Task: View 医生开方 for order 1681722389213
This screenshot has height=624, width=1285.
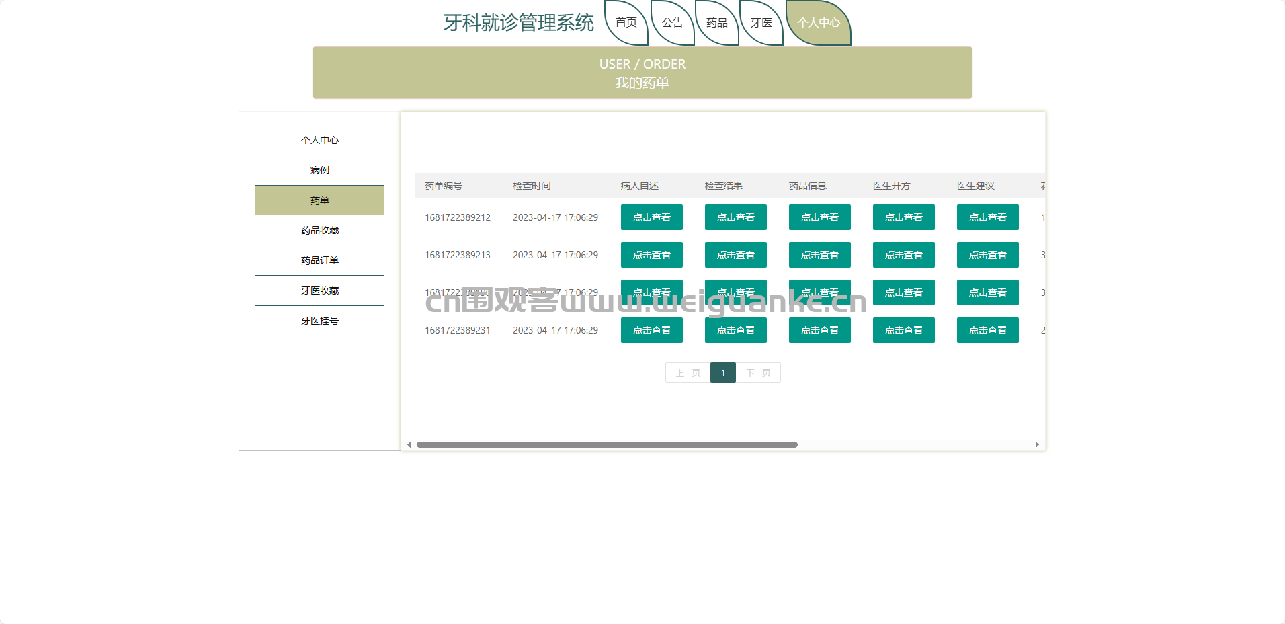Action: coord(904,255)
